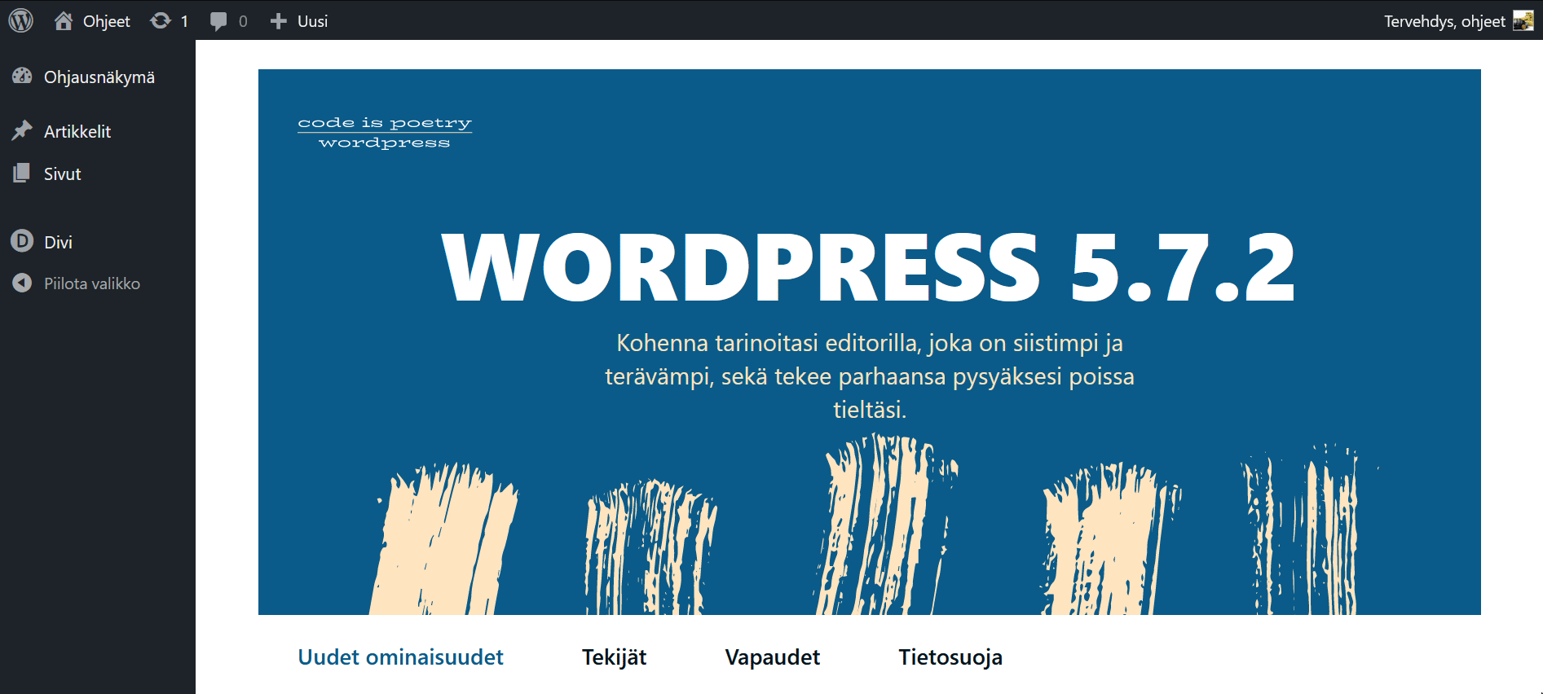Click the user avatar thumbnail
This screenshot has width=1543, height=694.
(x=1523, y=20)
